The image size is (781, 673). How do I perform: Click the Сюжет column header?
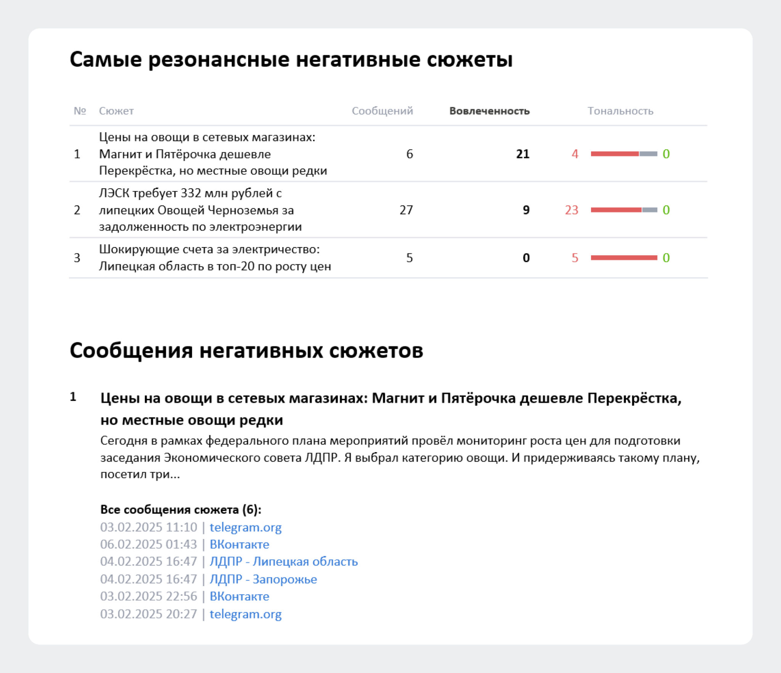[116, 111]
